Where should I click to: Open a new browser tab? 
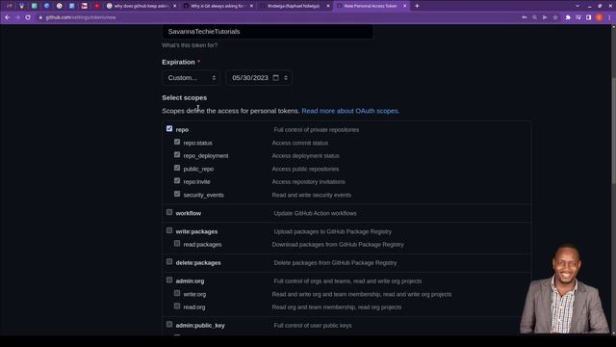(417, 6)
